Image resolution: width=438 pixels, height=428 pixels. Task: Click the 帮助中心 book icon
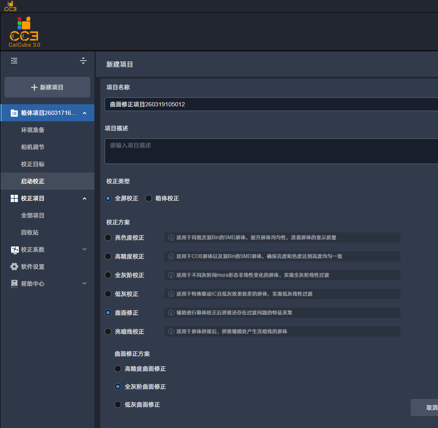coord(14,284)
